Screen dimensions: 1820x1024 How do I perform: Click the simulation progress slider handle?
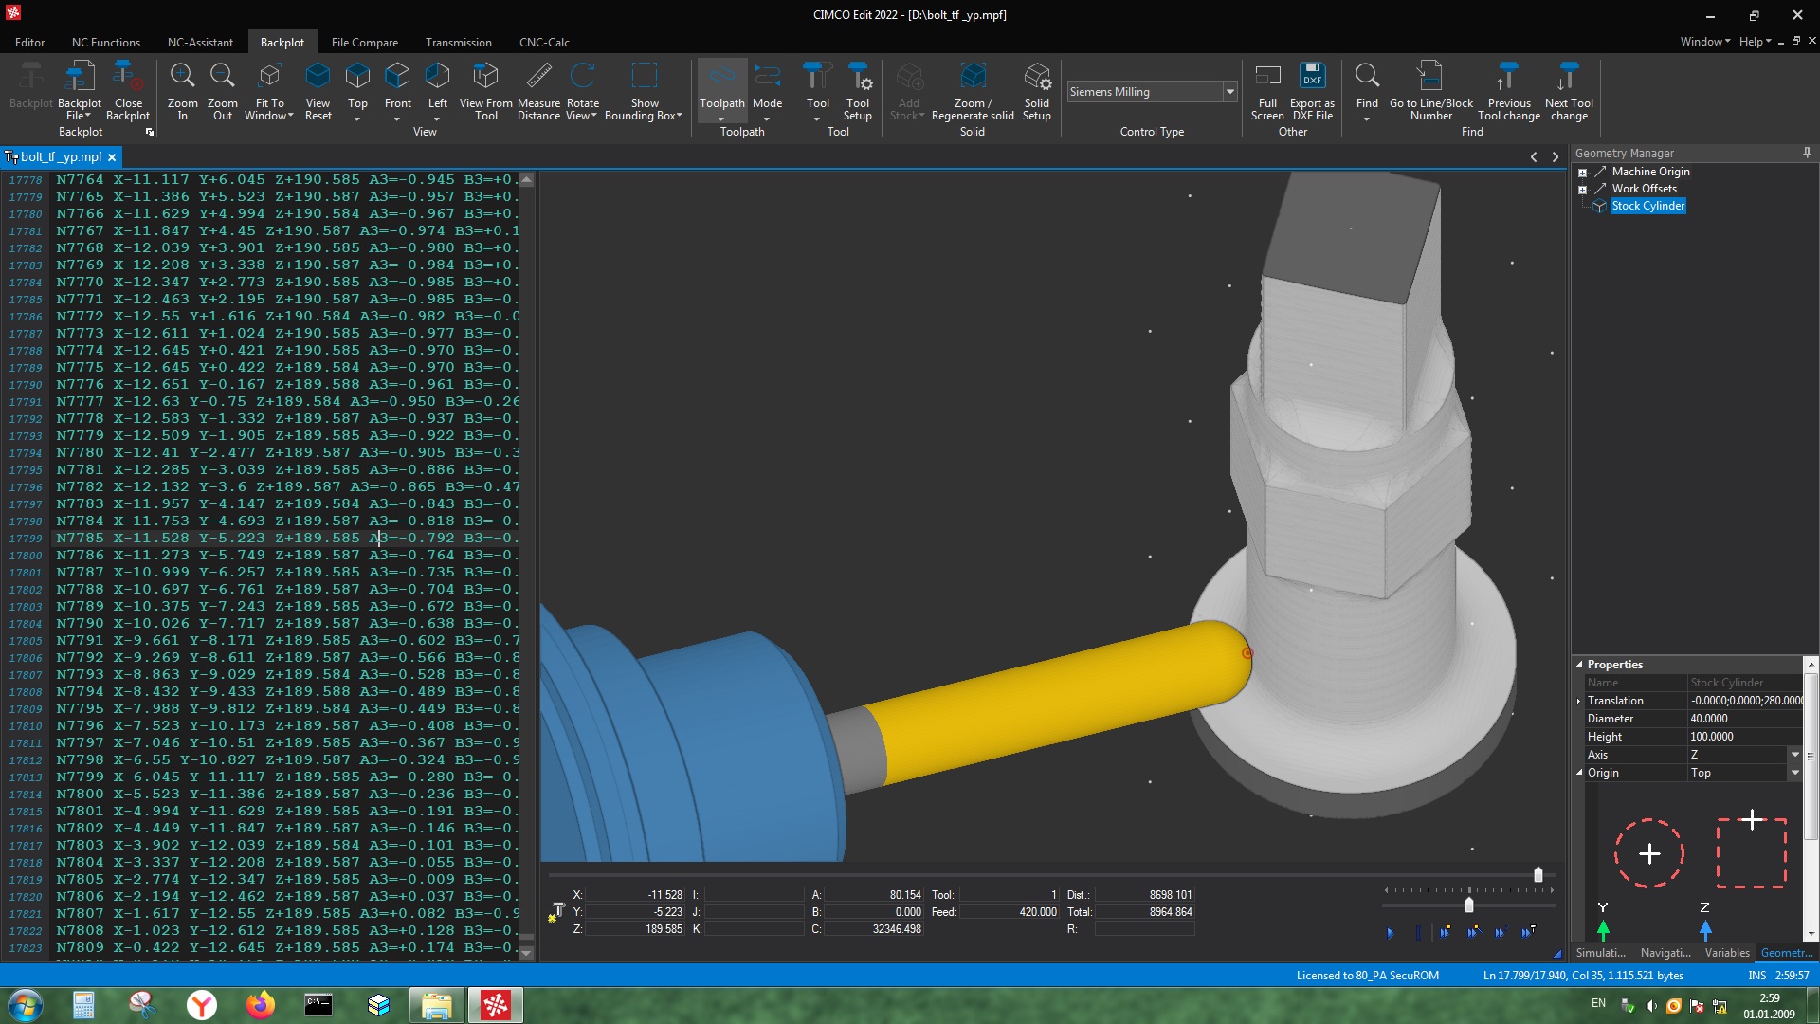click(x=1538, y=875)
